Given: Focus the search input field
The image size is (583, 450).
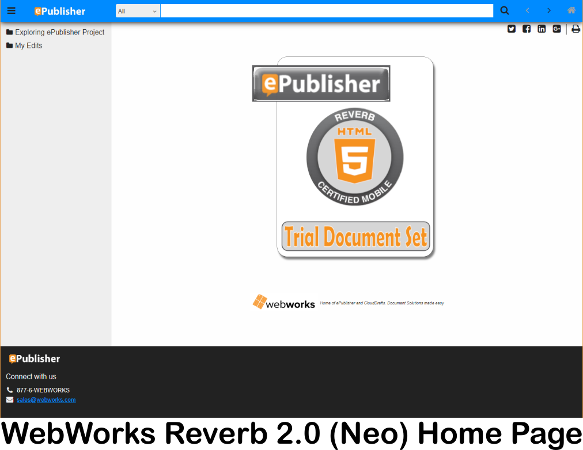Looking at the screenshot, I should pos(327,11).
